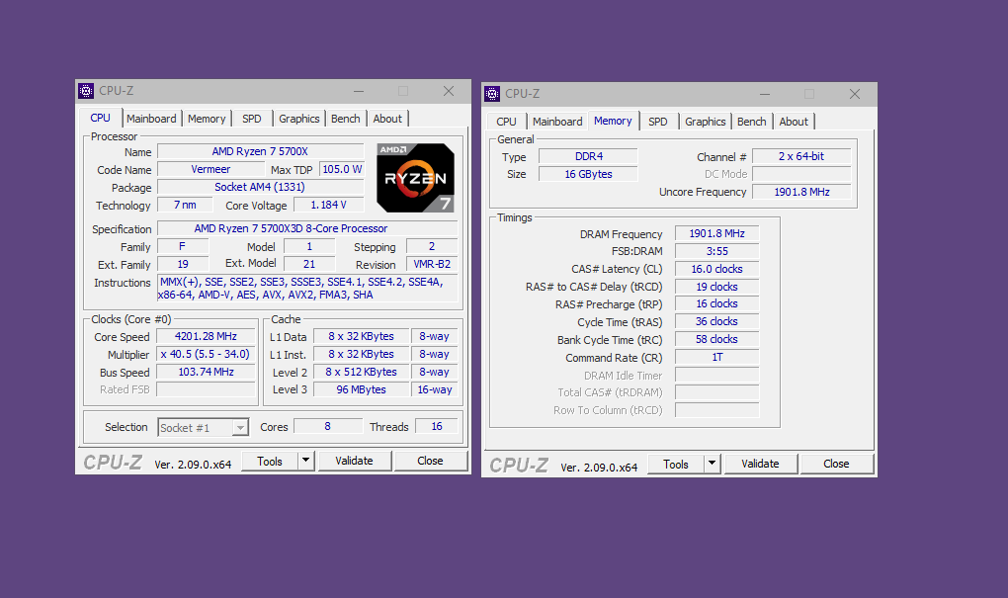Click CAS# Latency value 16.0 clocks

tap(716, 269)
